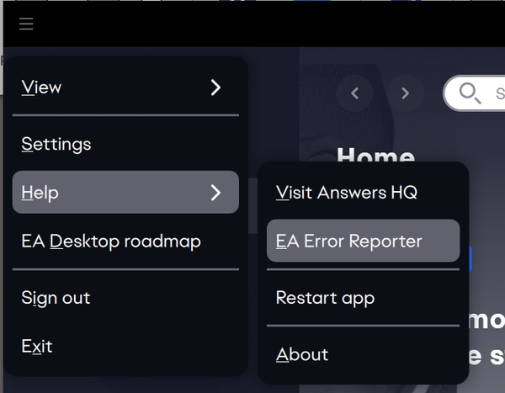This screenshot has width=505, height=393.
Task: Go forward with the right arrow
Action: [406, 93]
